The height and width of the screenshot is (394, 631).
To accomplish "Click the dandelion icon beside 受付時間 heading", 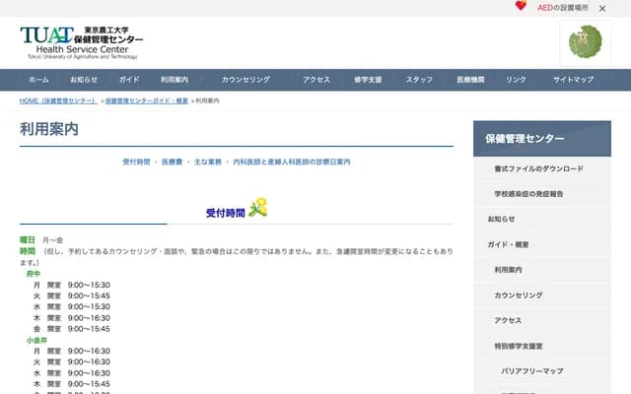I will (258, 208).
